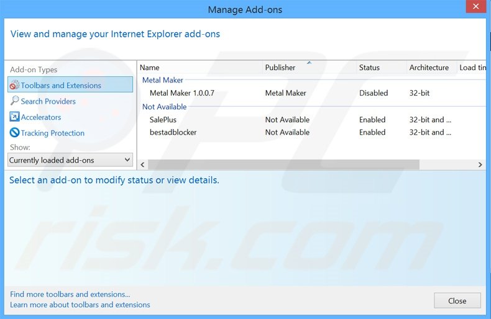Click the horizontal scrollbar right arrow

(480, 164)
